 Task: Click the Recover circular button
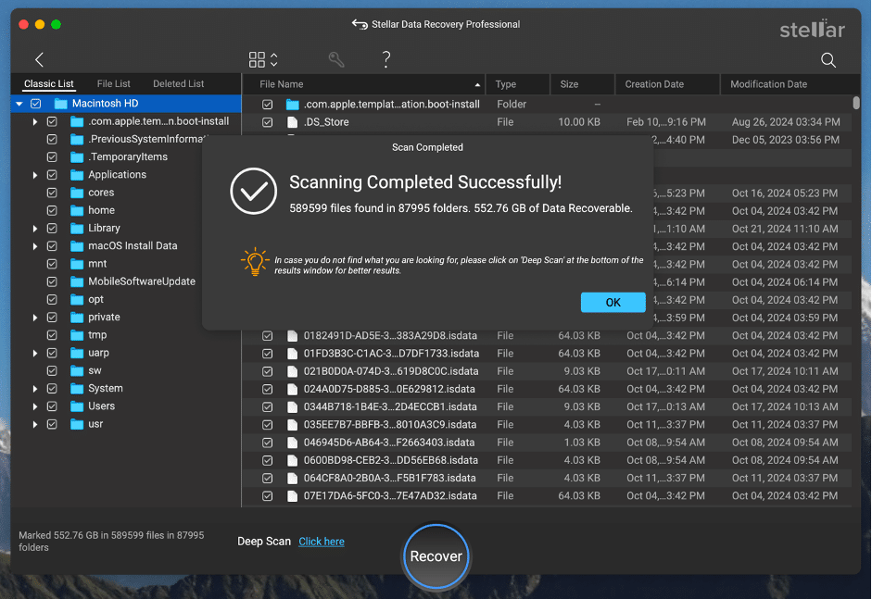point(436,556)
